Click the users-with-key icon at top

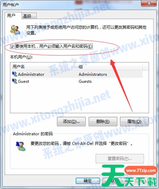15,30
